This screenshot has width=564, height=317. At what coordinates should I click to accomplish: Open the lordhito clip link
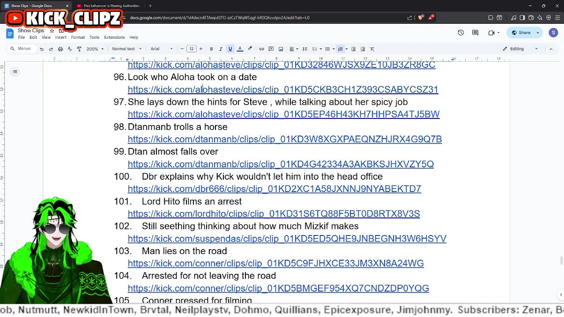pyautogui.click(x=274, y=214)
